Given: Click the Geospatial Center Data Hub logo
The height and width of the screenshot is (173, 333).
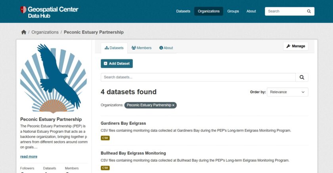Looking at the screenshot, I should (x=49, y=12).
